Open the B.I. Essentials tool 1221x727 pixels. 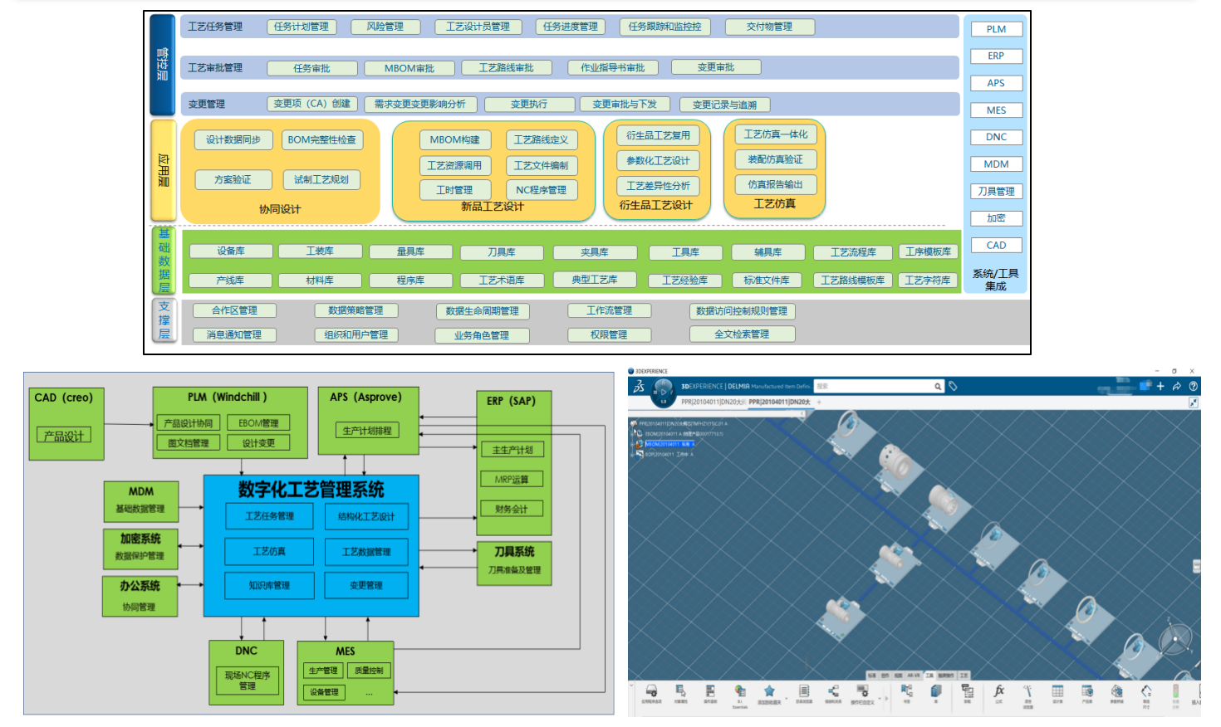tap(739, 691)
